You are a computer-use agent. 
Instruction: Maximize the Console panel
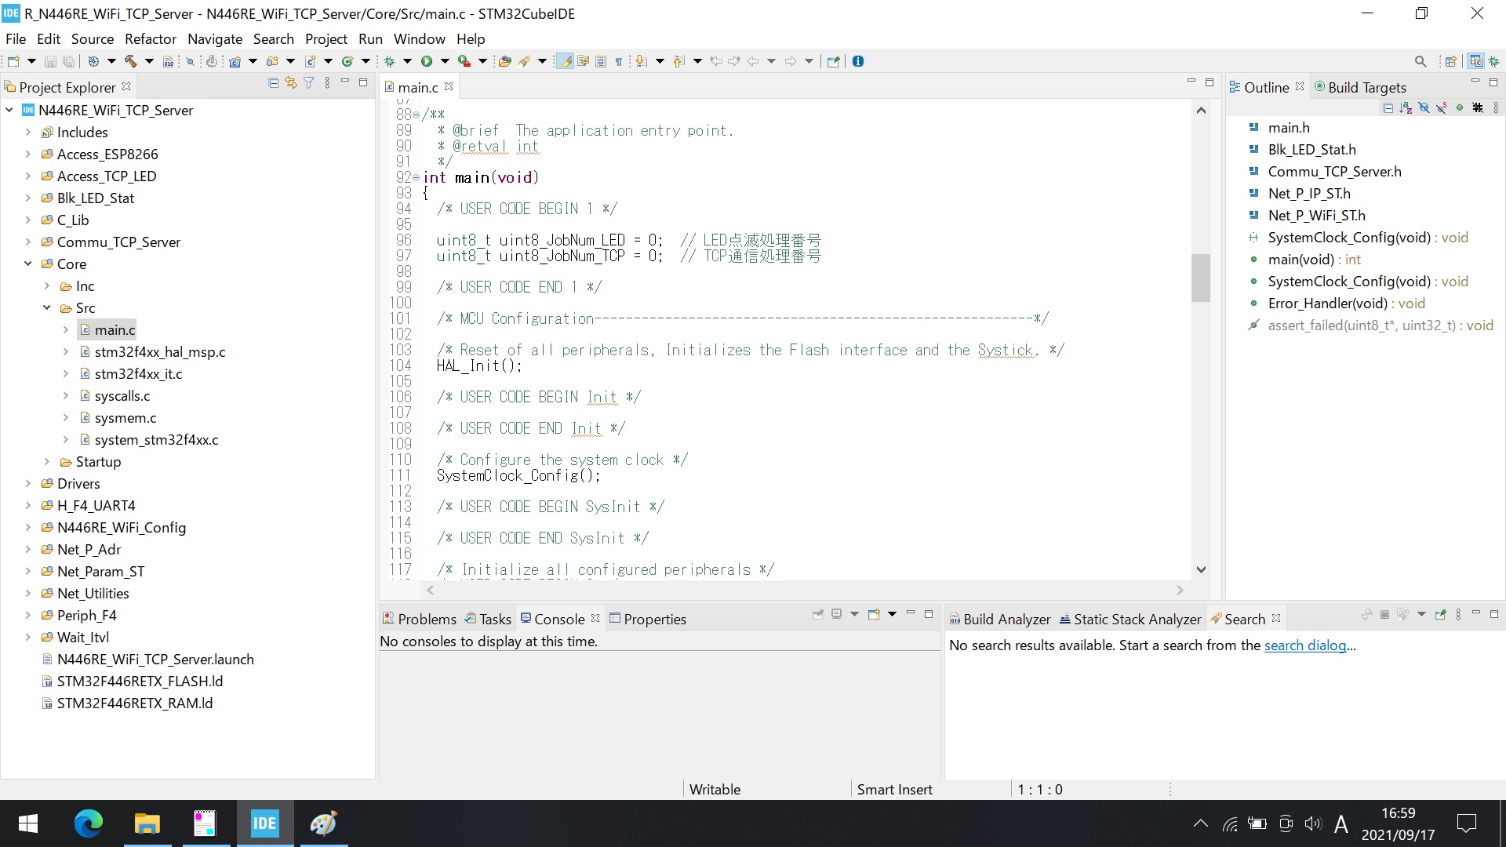click(929, 614)
